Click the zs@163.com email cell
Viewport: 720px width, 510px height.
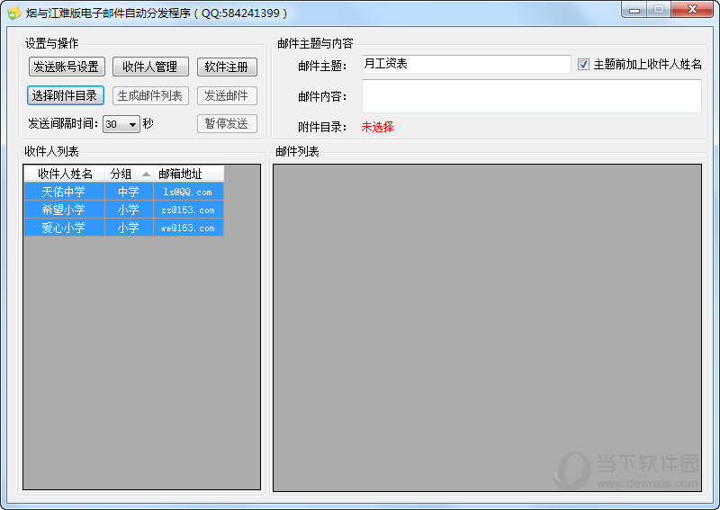pyautogui.click(x=188, y=210)
